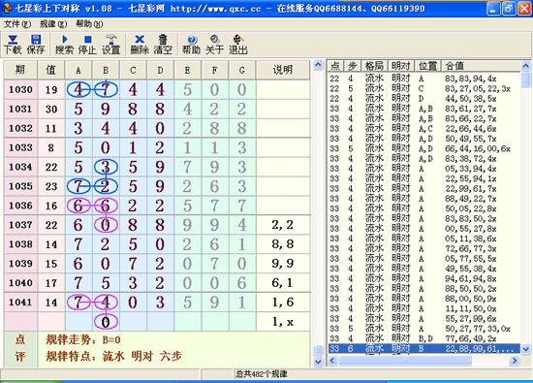Click the value 30 in row 1031

tap(51, 110)
